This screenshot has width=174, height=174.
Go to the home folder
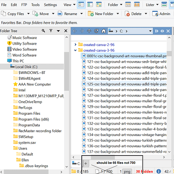point(103,31)
